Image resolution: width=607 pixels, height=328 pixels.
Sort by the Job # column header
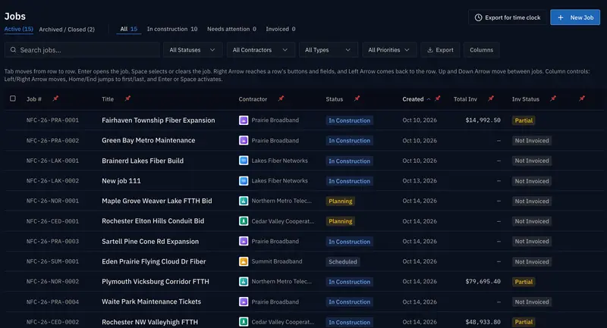pyautogui.click(x=33, y=99)
